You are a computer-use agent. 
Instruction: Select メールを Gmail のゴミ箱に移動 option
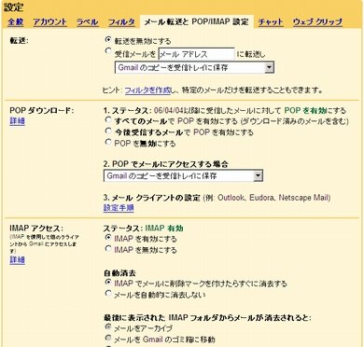click(108, 338)
